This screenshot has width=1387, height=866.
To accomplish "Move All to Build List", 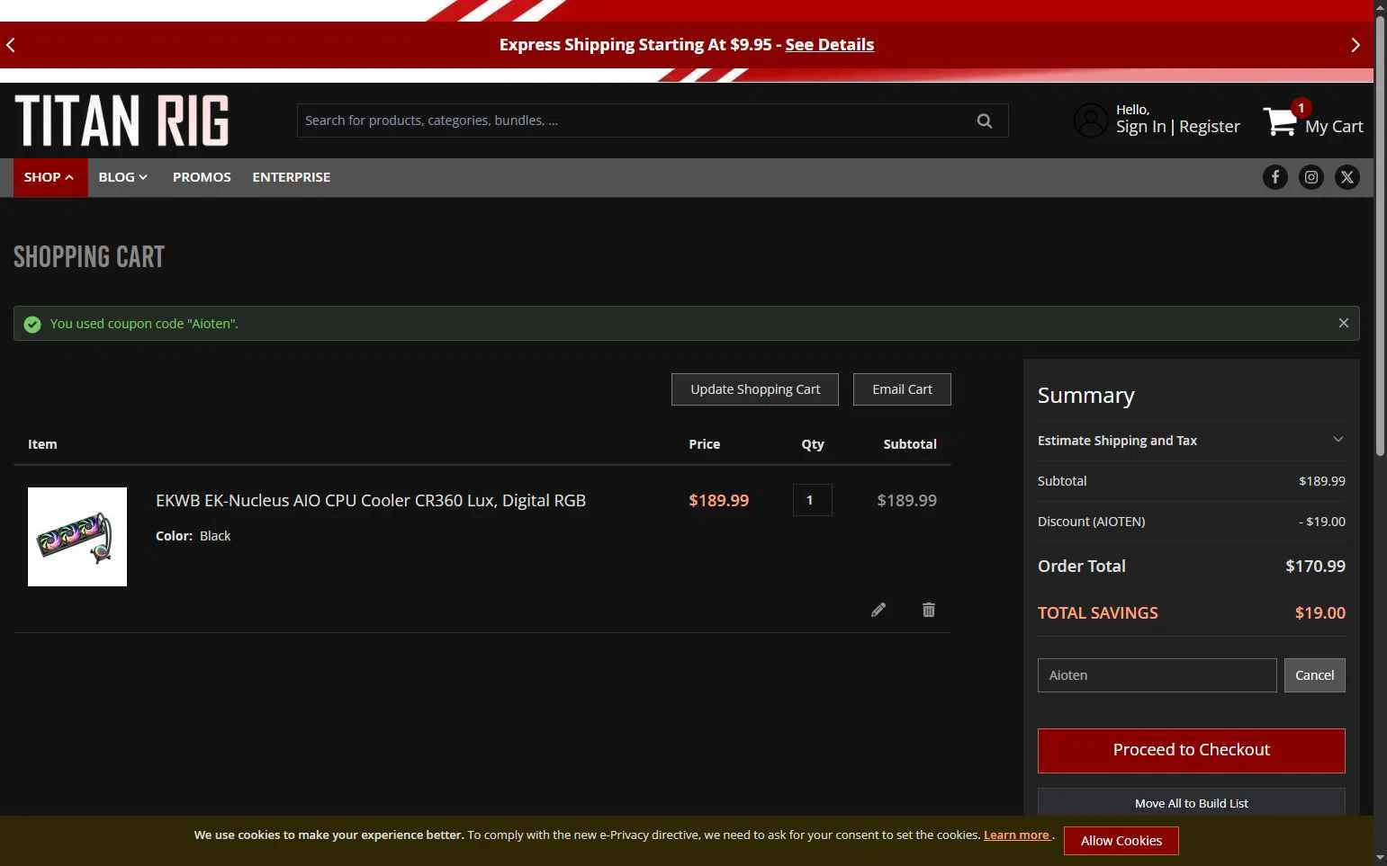I will click(1192, 803).
